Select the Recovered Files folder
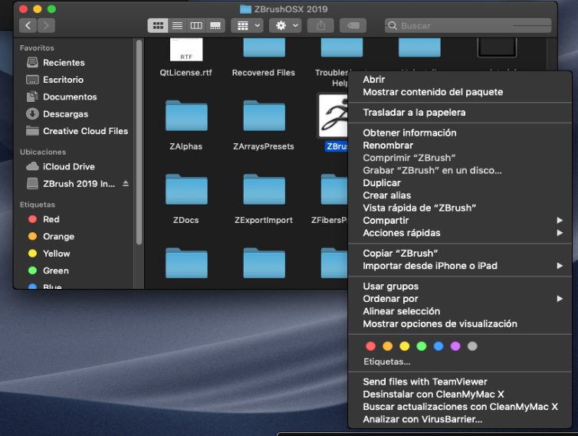 click(x=264, y=57)
